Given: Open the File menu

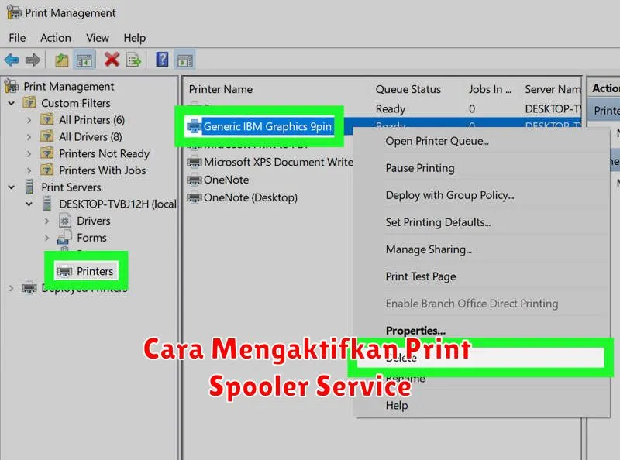Looking at the screenshot, I should [17, 38].
